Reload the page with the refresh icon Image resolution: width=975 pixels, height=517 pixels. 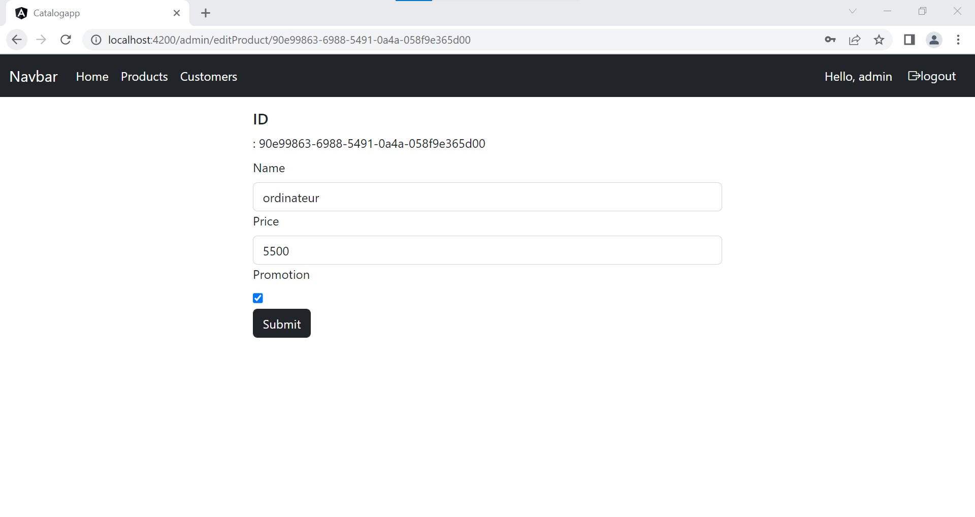66,40
